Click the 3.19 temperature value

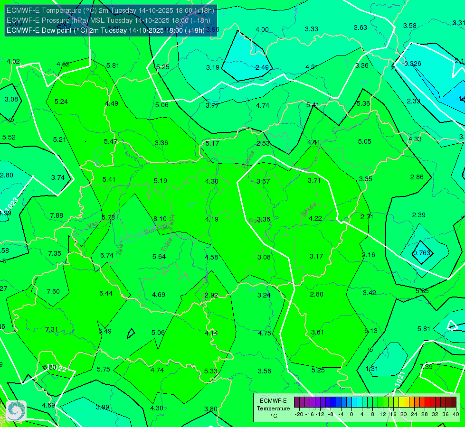pos(213,67)
